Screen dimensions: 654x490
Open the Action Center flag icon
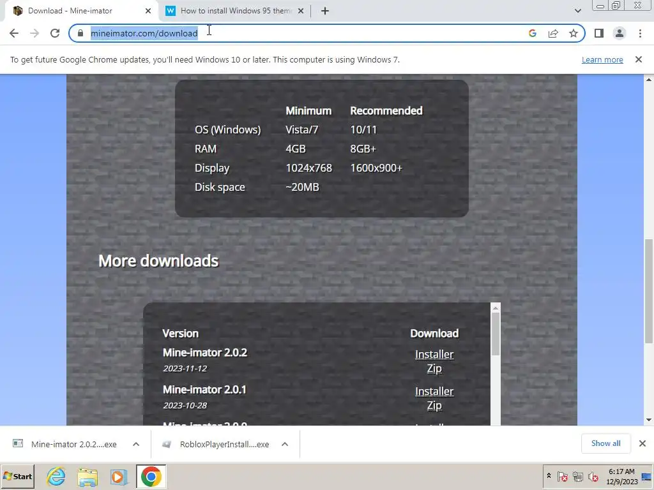[562, 476]
